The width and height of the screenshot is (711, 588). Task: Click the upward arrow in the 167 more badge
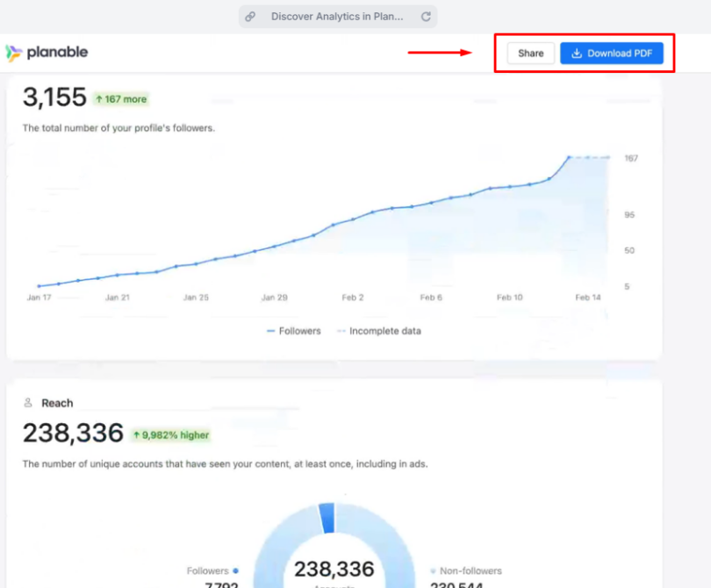(x=99, y=99)
